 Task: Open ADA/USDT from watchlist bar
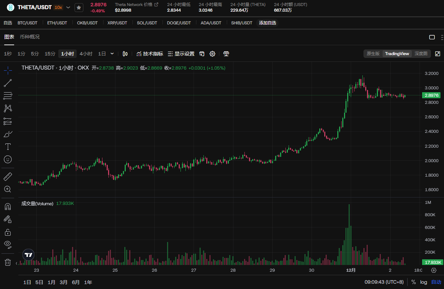pyautogui.click(x=211, y=23)
